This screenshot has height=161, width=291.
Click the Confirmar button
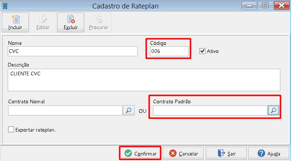(140, 153)
